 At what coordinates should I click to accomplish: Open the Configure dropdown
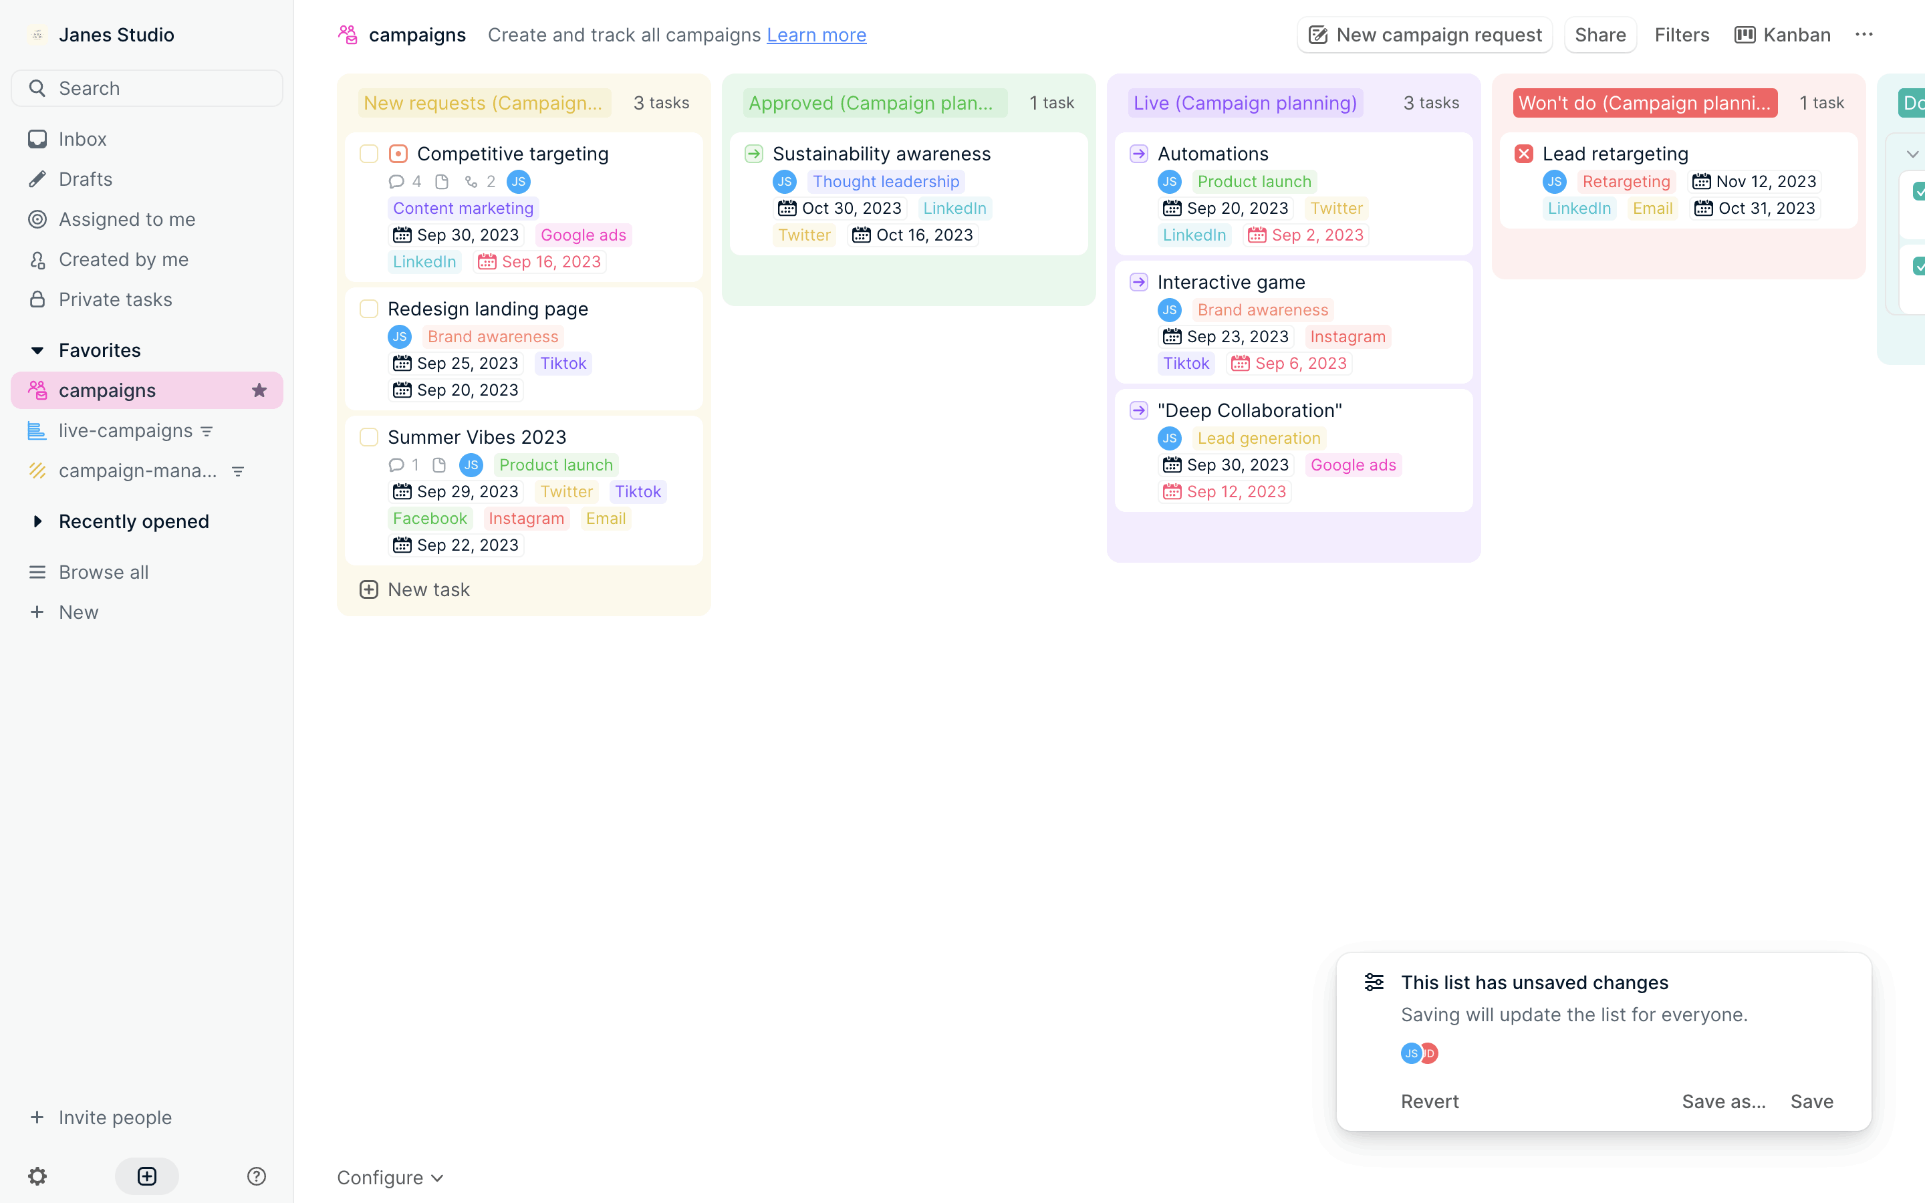(x=390, y=1178)
